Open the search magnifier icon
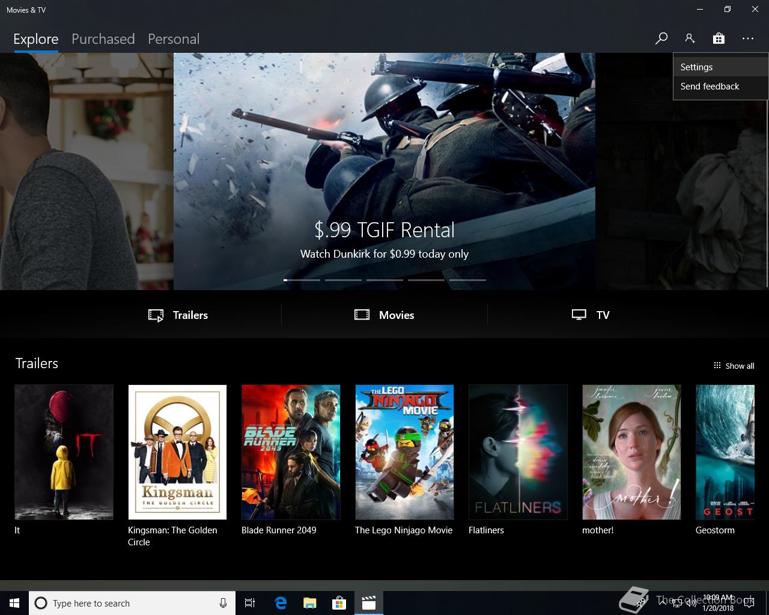This screenshot has width=769, height=615. click(661, 38)
